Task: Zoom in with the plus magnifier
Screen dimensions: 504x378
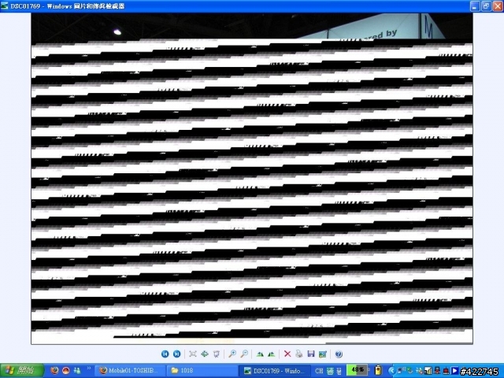Action: (232, 354)
